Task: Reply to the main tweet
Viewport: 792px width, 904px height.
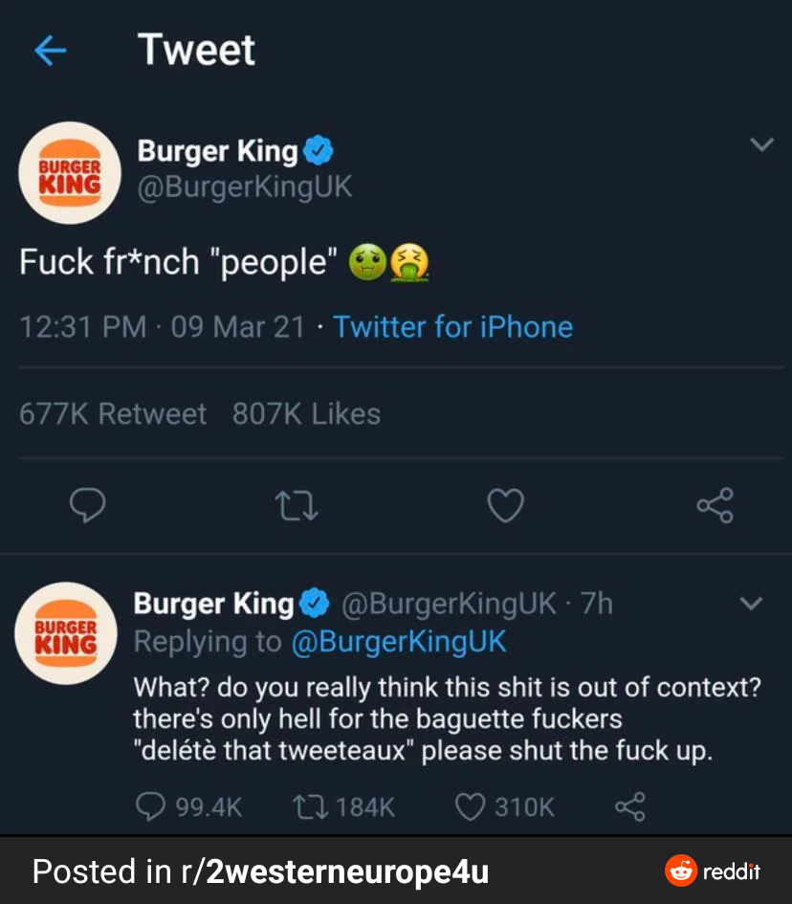Action: [x=88, y=505]
